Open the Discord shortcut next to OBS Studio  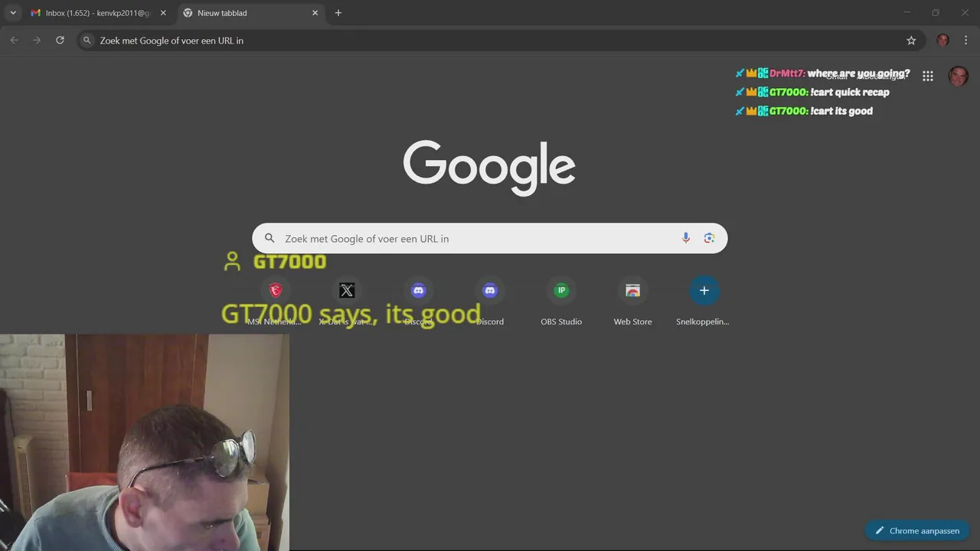click(490, 302)
